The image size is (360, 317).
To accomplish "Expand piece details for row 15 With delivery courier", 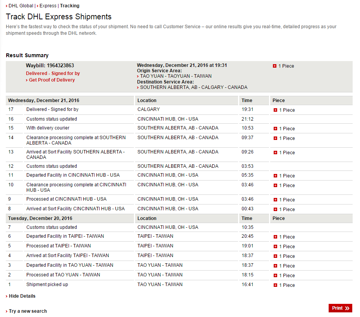I will pyautogui.click(x=275, y=129).
